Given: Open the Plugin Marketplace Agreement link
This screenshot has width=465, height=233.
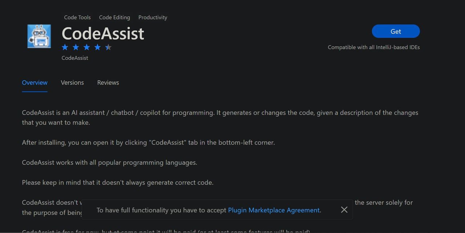Looking at the screenshot, I should [274, 210].
